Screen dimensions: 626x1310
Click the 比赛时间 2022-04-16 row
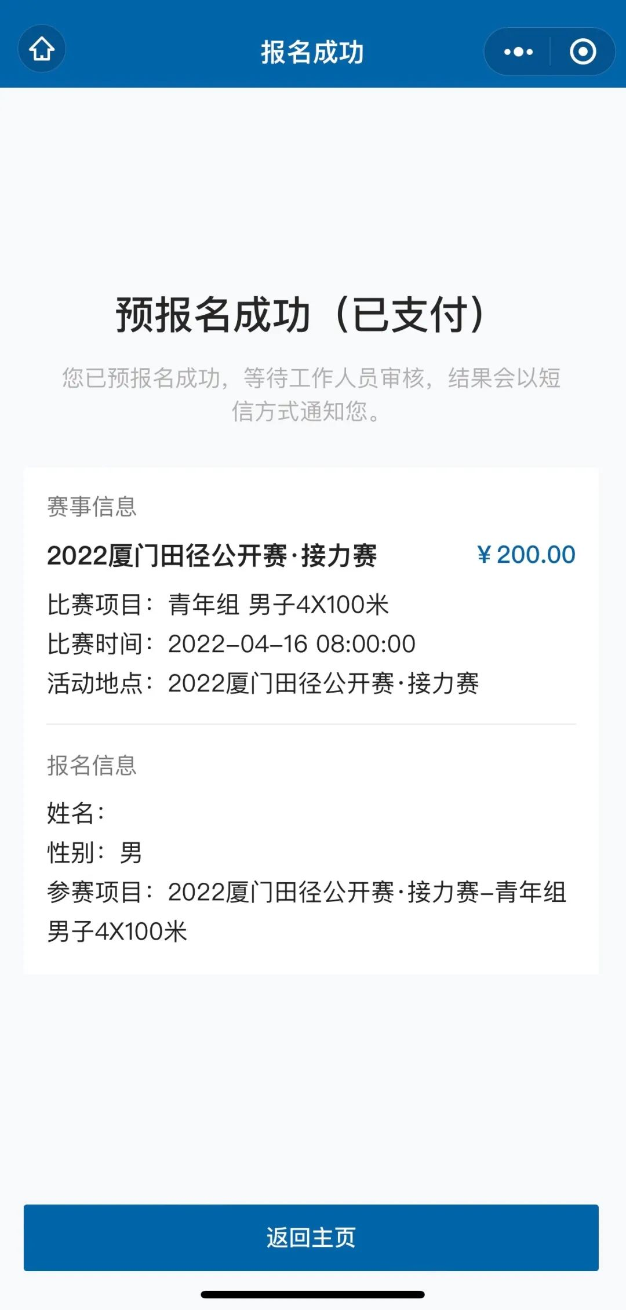[231, 644]
